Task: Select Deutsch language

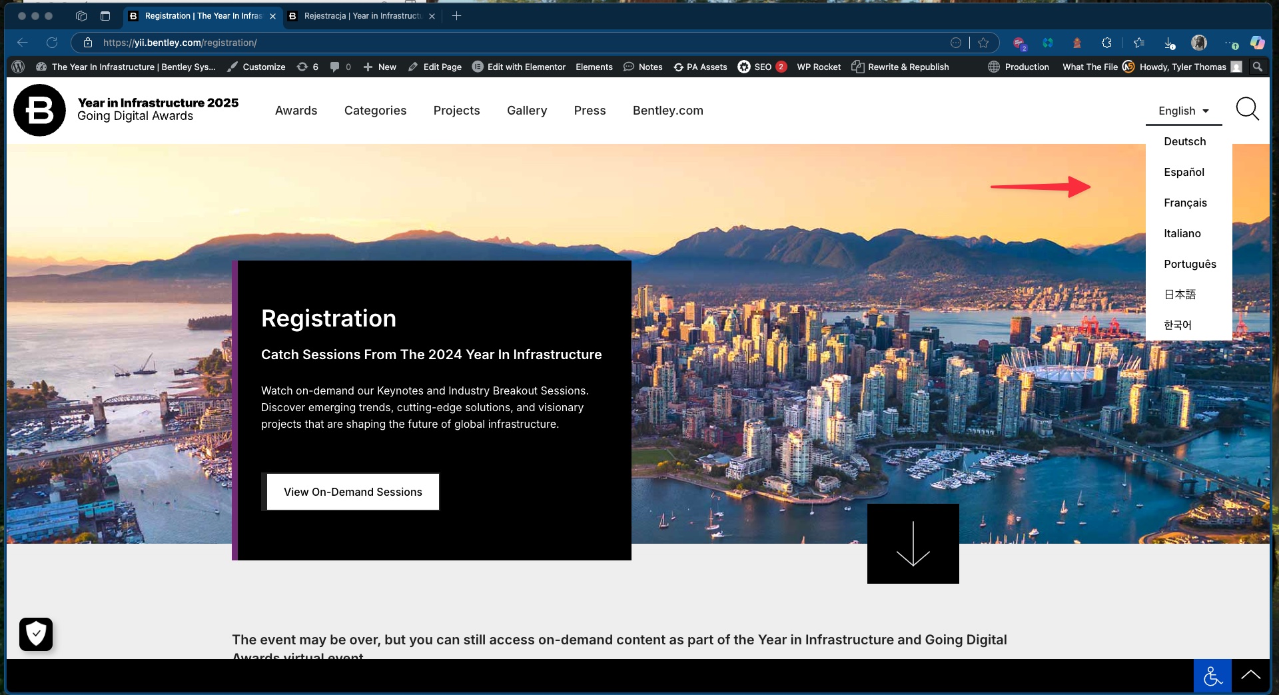Action: [x=1184, y=141]
